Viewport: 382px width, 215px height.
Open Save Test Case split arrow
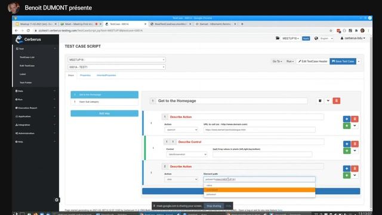359,62
